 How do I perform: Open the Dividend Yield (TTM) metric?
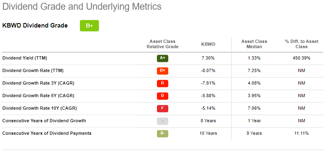25,58
